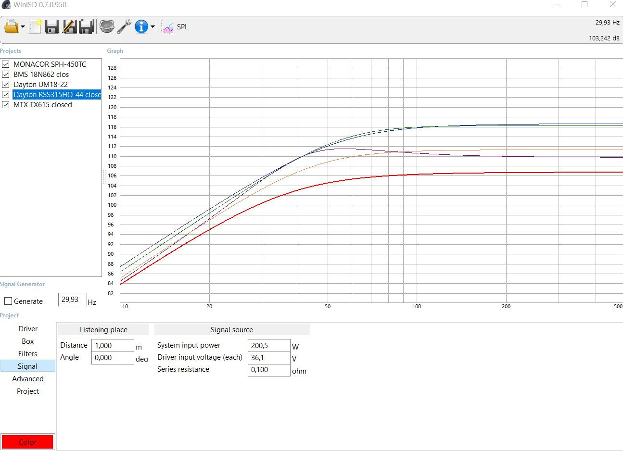Image resolution: width=623 pixels, height=451 pixels.
Task: Click the blue info icon
Action: coord(141,27)
